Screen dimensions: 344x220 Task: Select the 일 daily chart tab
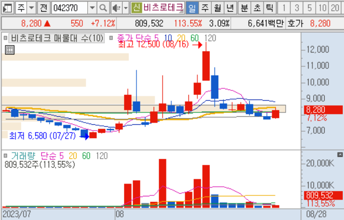coord(192,8)
